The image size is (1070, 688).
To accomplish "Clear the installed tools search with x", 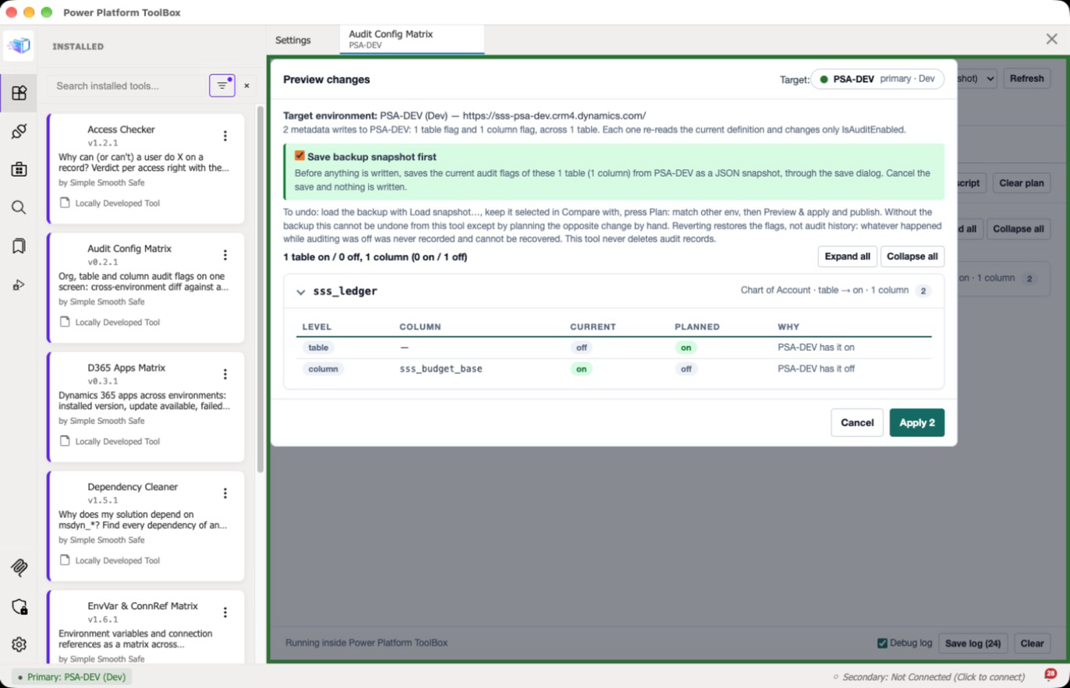I will (247, 86).
